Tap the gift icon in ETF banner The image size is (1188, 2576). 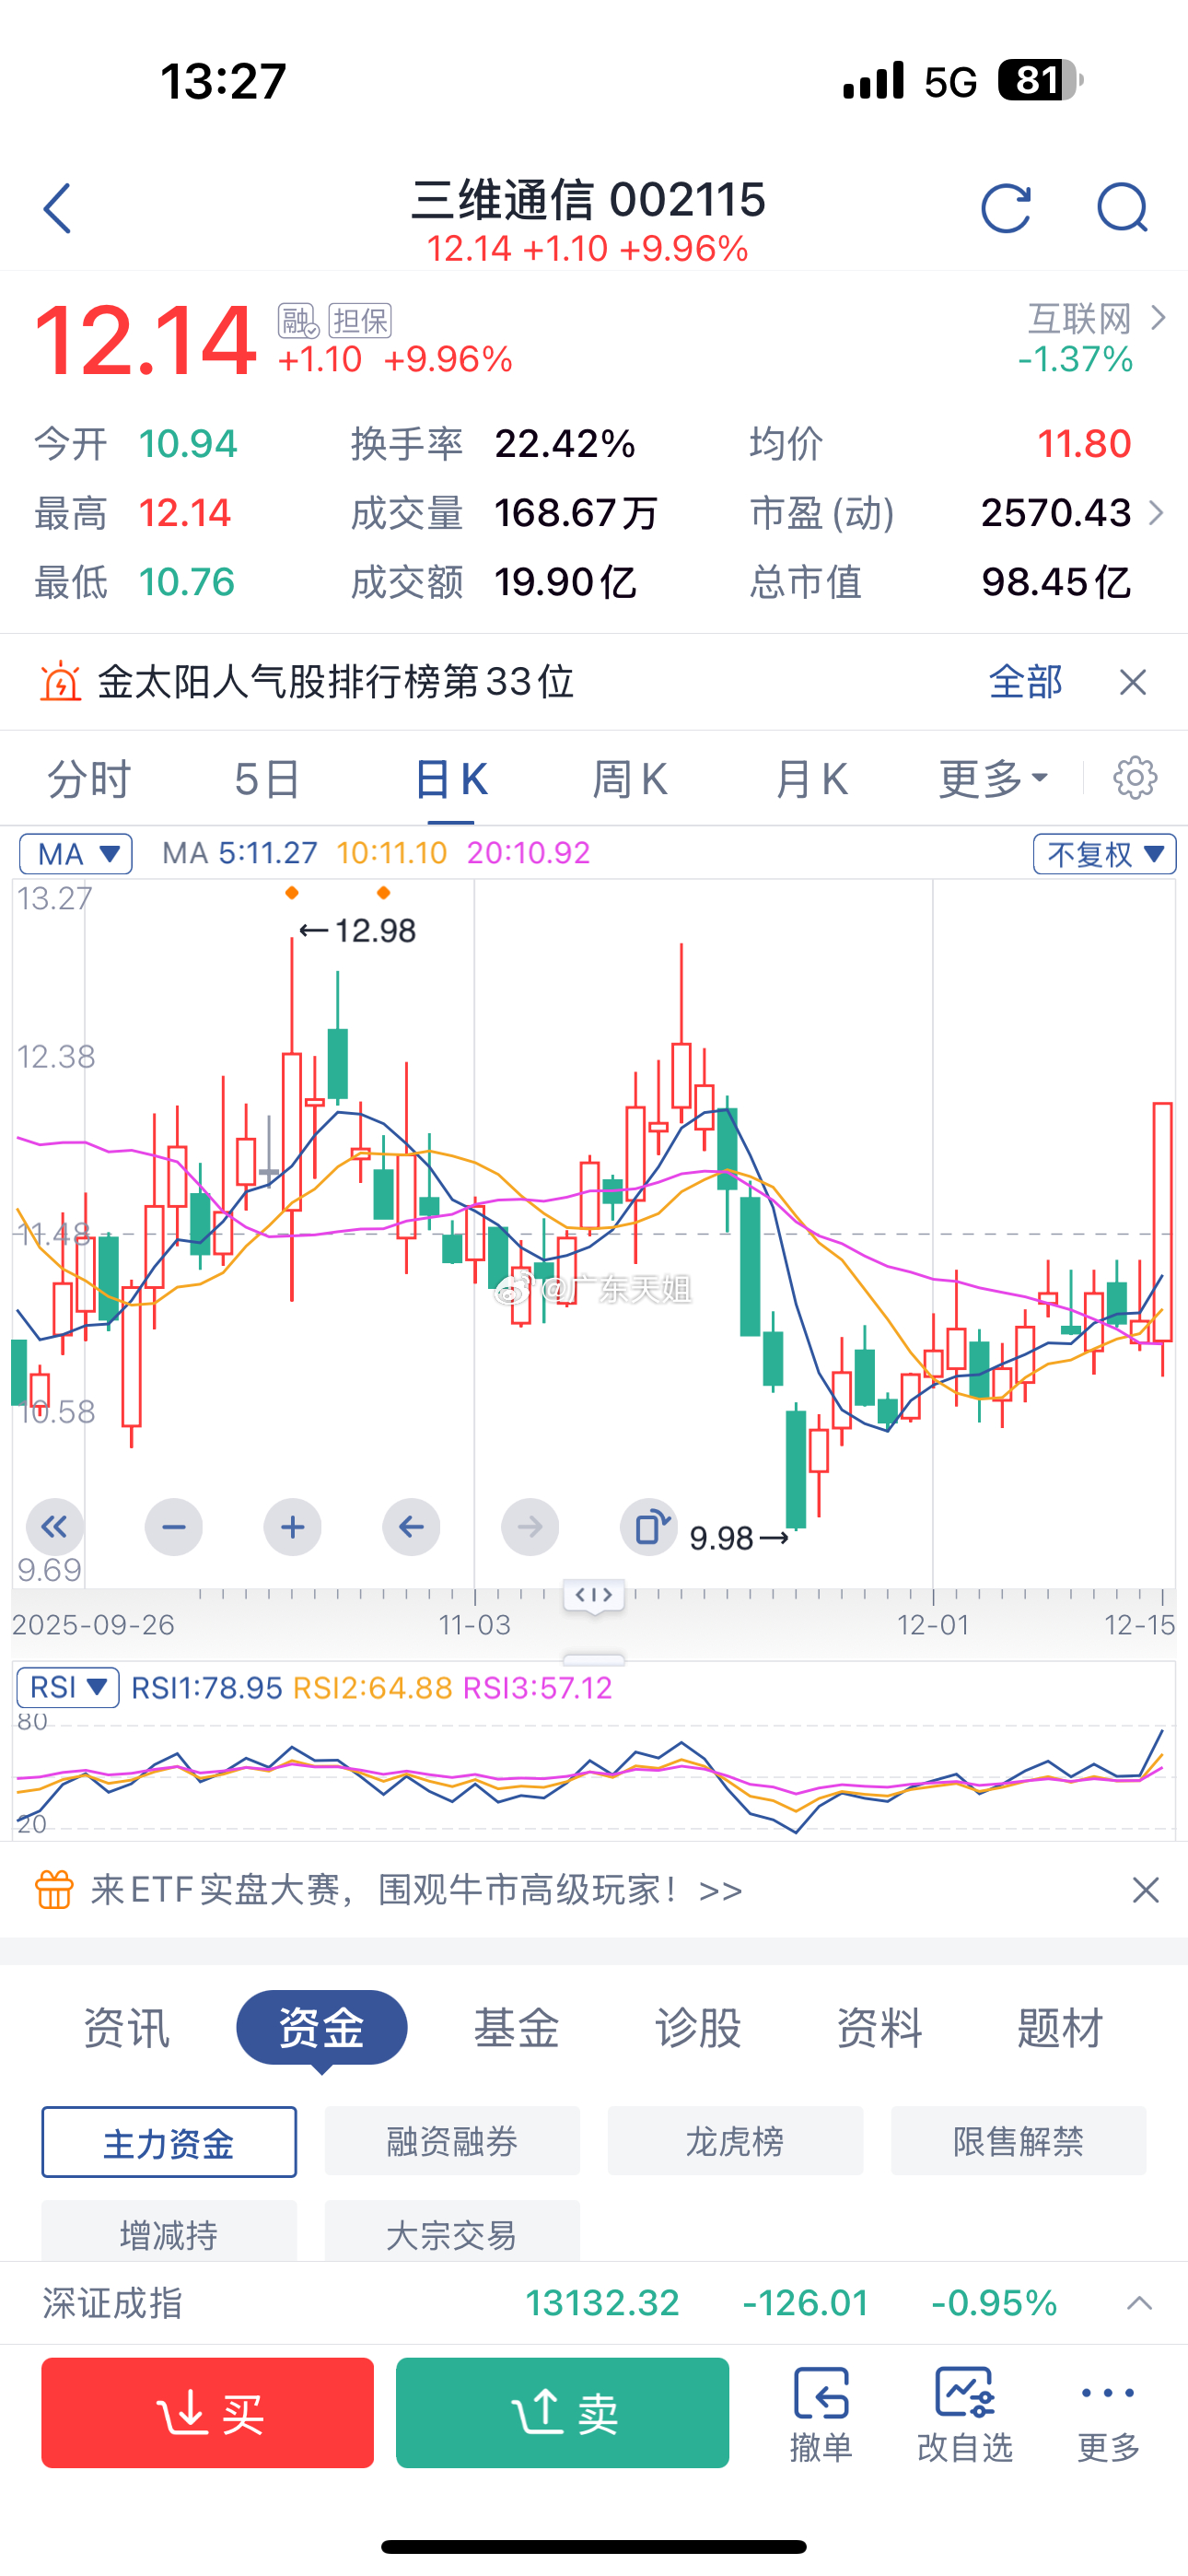tap(54, 1889)
